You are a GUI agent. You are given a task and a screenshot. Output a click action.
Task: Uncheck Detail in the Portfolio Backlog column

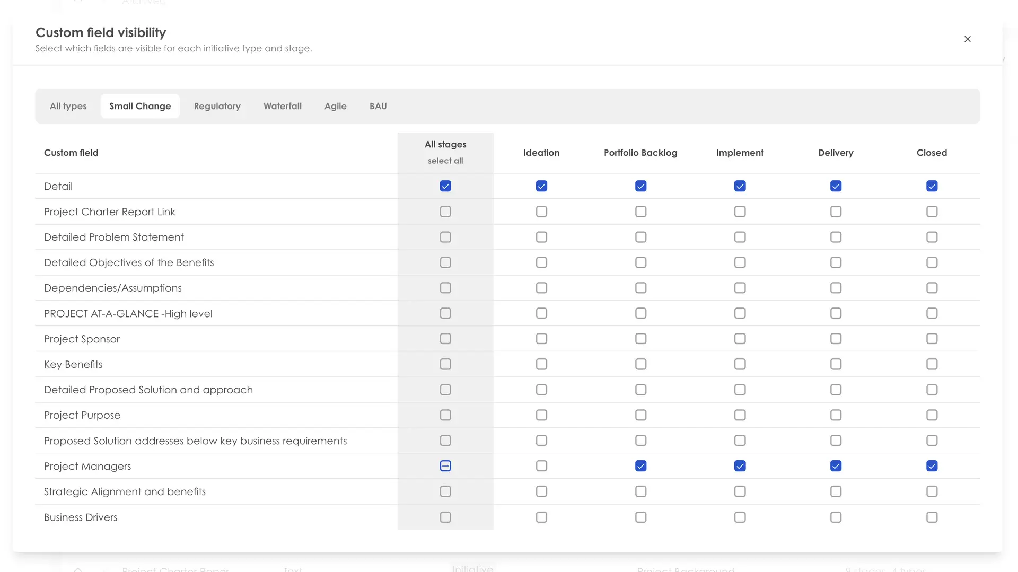641,186
